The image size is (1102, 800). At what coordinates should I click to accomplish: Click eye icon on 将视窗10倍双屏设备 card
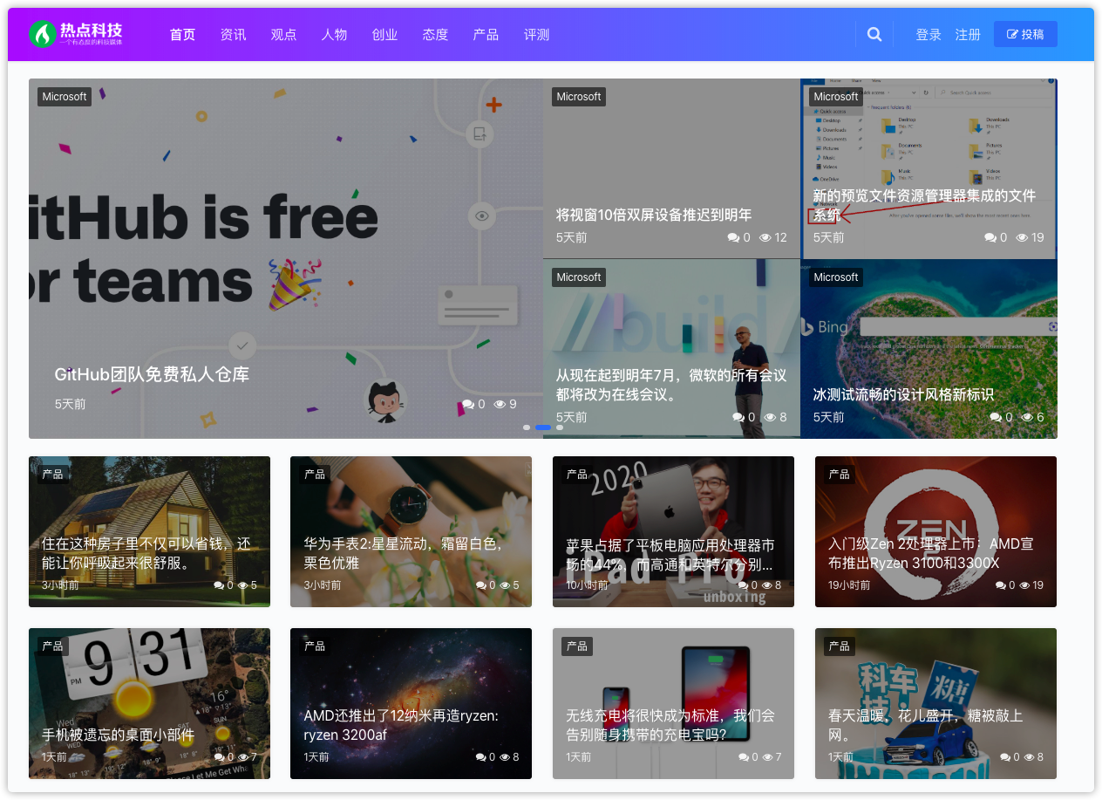pyautogui.click(x=765, y=237)
